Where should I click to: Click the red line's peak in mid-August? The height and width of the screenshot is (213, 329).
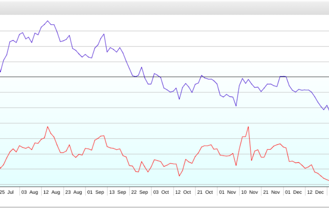48,127
